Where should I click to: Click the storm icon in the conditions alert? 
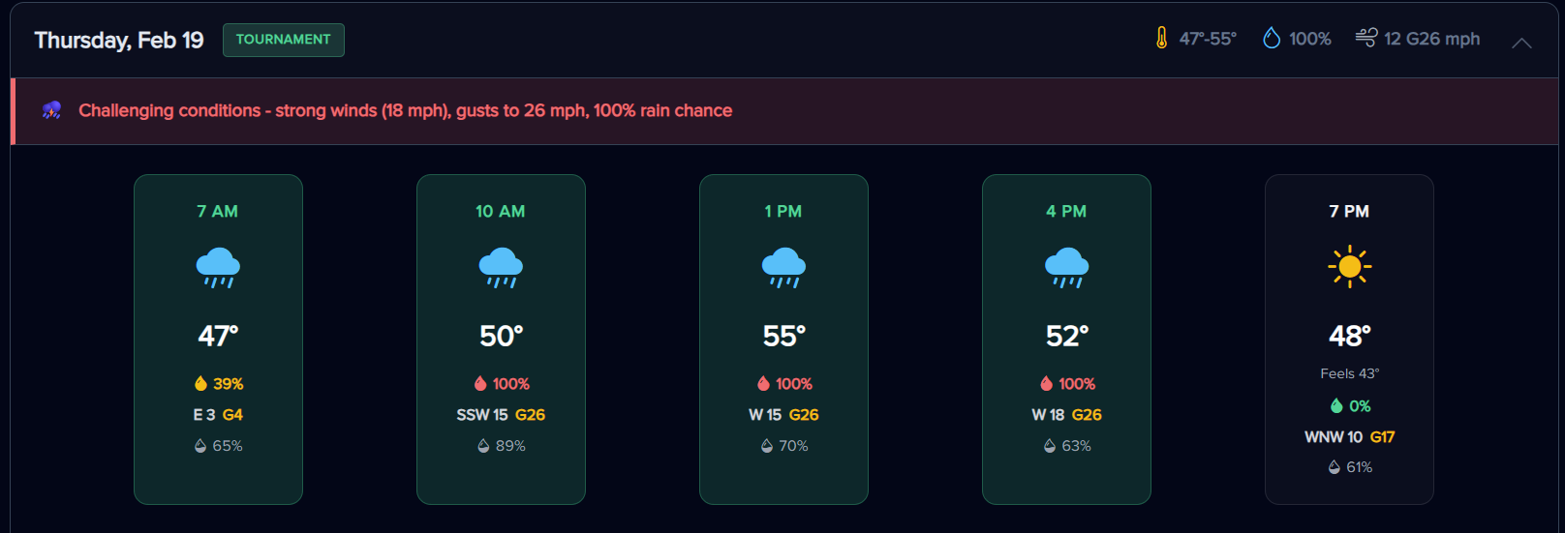[52, 110]
